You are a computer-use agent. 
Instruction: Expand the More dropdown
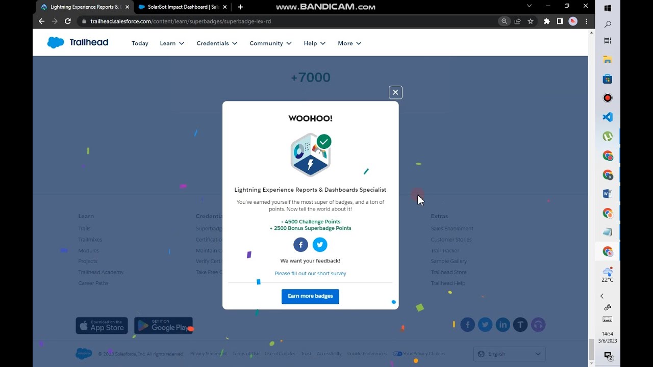[349, 43]
